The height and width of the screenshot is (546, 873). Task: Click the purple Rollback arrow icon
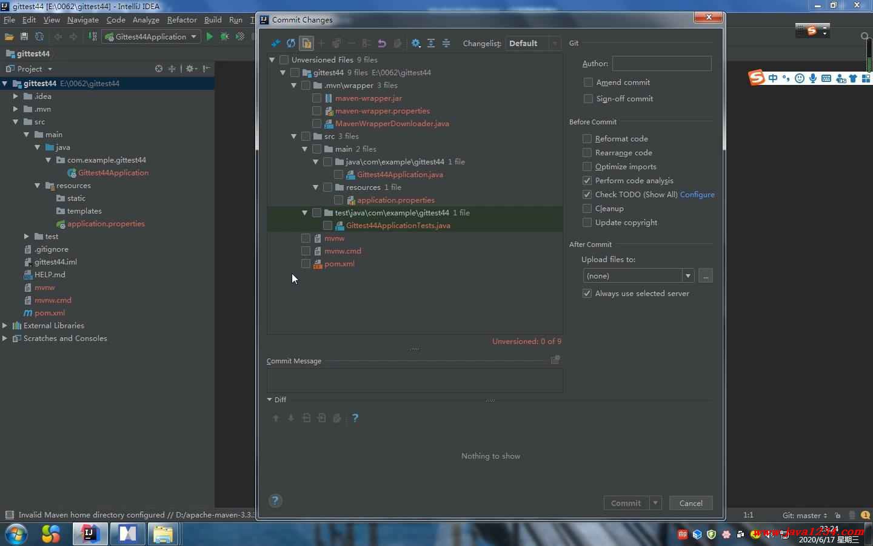[x=382, y=43]
